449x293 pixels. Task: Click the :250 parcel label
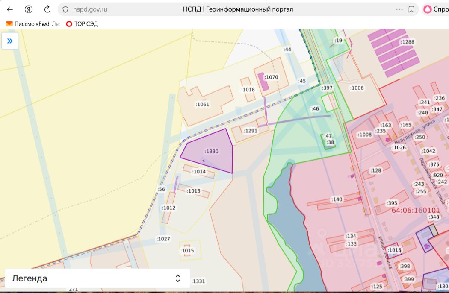click(x=420, y=138)
